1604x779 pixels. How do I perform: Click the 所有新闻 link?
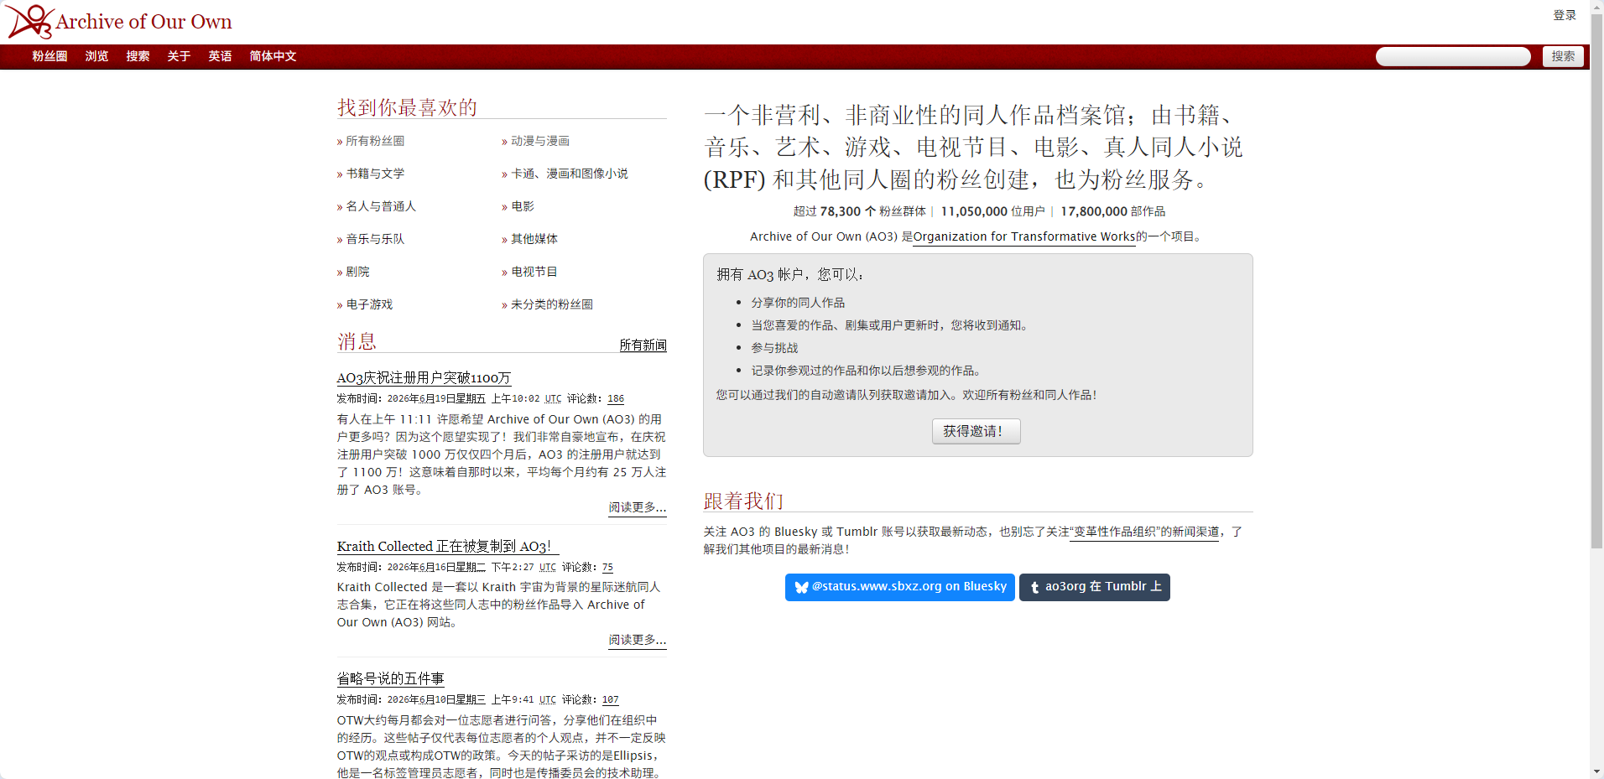[643, 345]
